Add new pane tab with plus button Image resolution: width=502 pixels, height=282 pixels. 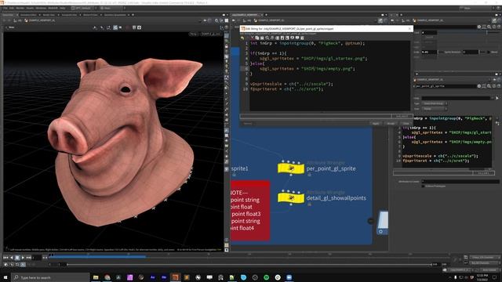(133, 15)
